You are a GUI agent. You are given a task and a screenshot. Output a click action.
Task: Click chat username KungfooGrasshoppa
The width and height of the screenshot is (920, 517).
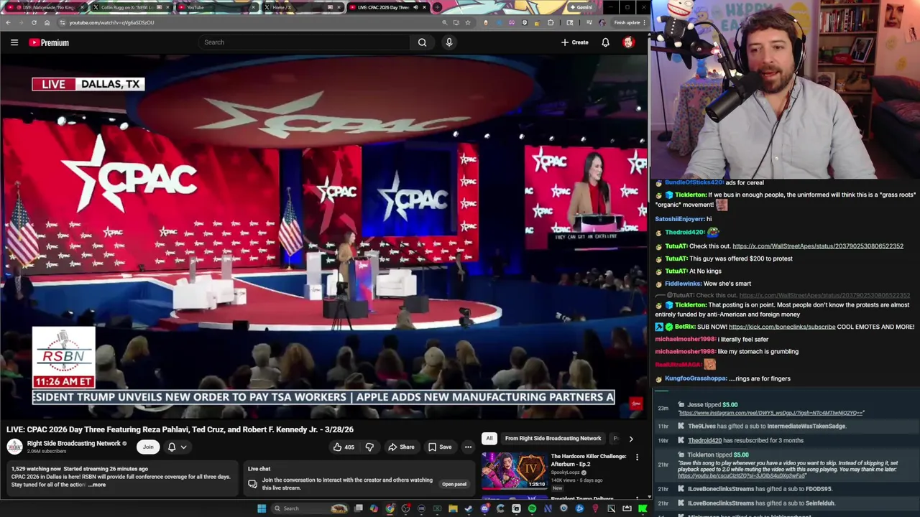[x=695, y=378]
